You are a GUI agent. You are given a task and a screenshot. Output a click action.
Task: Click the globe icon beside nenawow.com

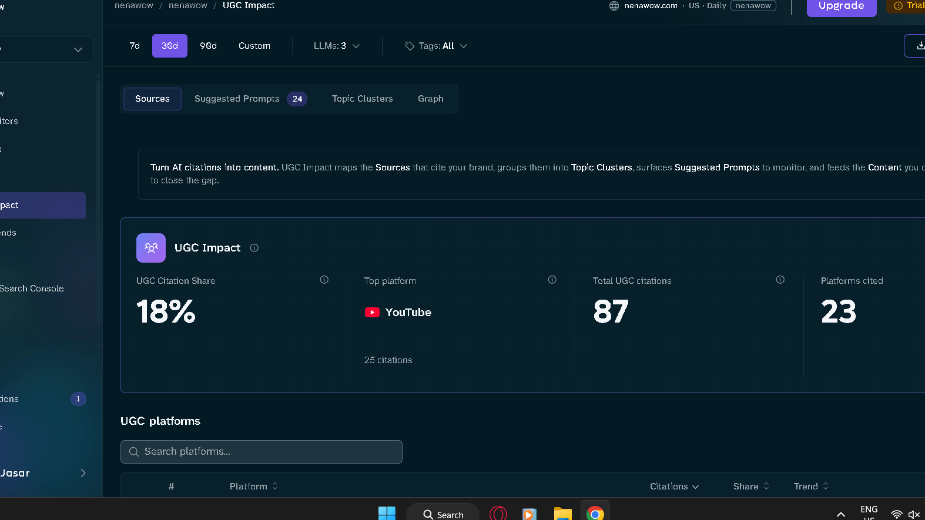point(614,6)
